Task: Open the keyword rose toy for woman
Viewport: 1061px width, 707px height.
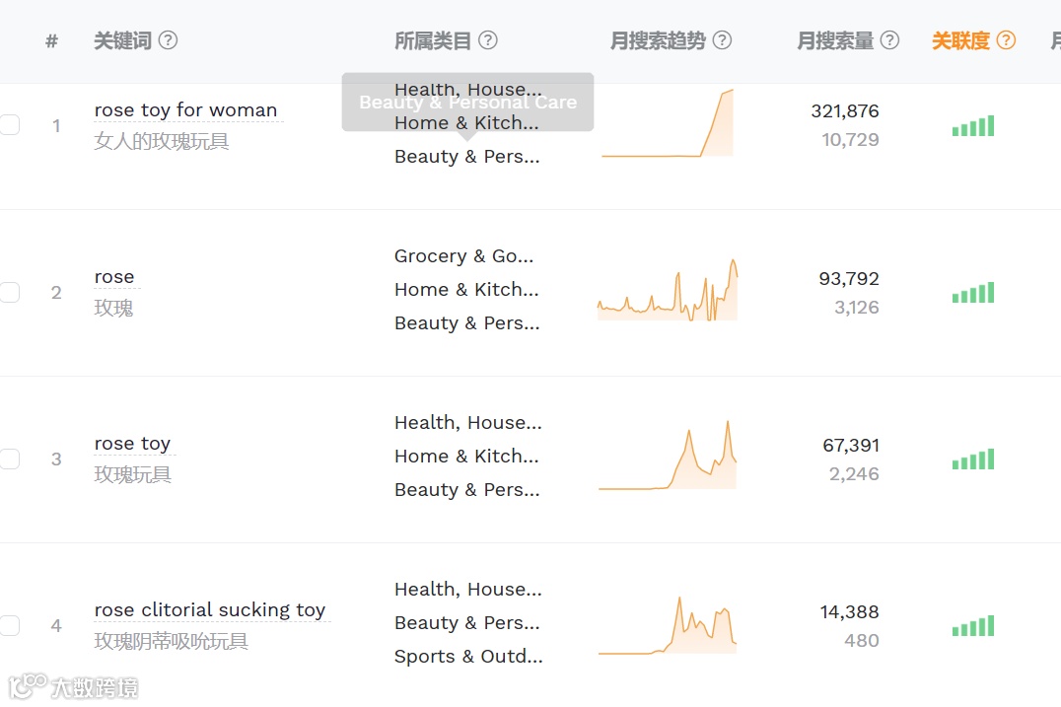Action: pyautogui.click(x=186, y=109)
